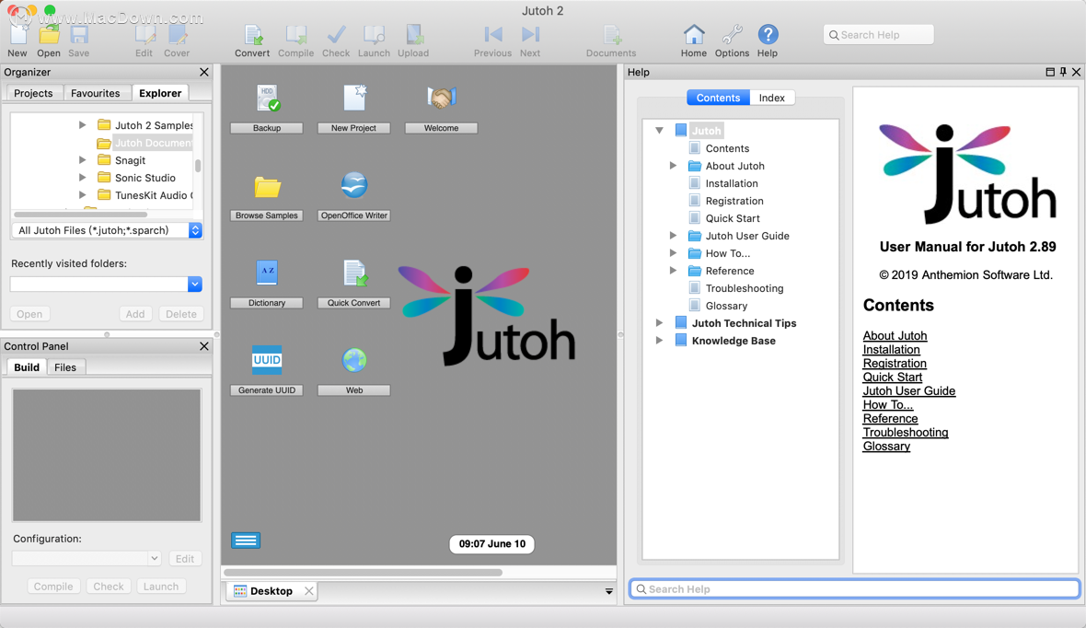Switch to the Projects tab
The width and height of the screenshot is (1086, 628).
(33, 93)
